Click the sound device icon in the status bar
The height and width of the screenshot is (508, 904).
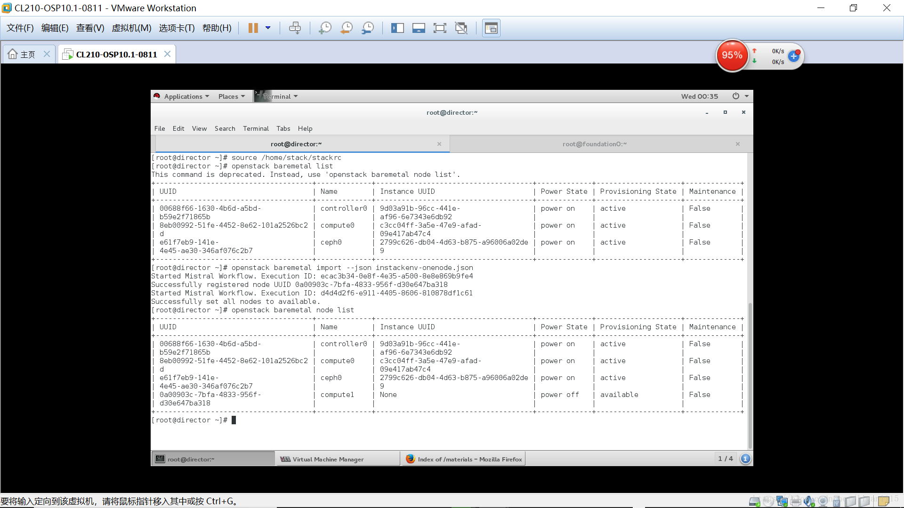[809, 501]
